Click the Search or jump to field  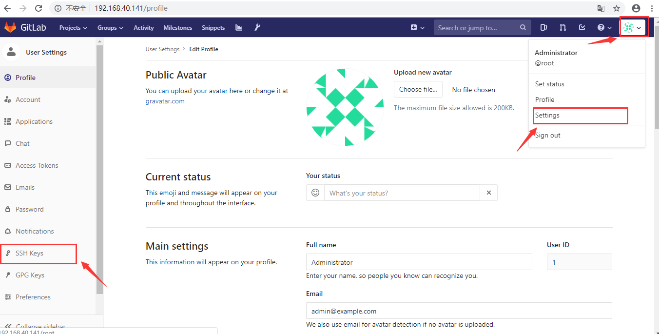click(477, 28)
